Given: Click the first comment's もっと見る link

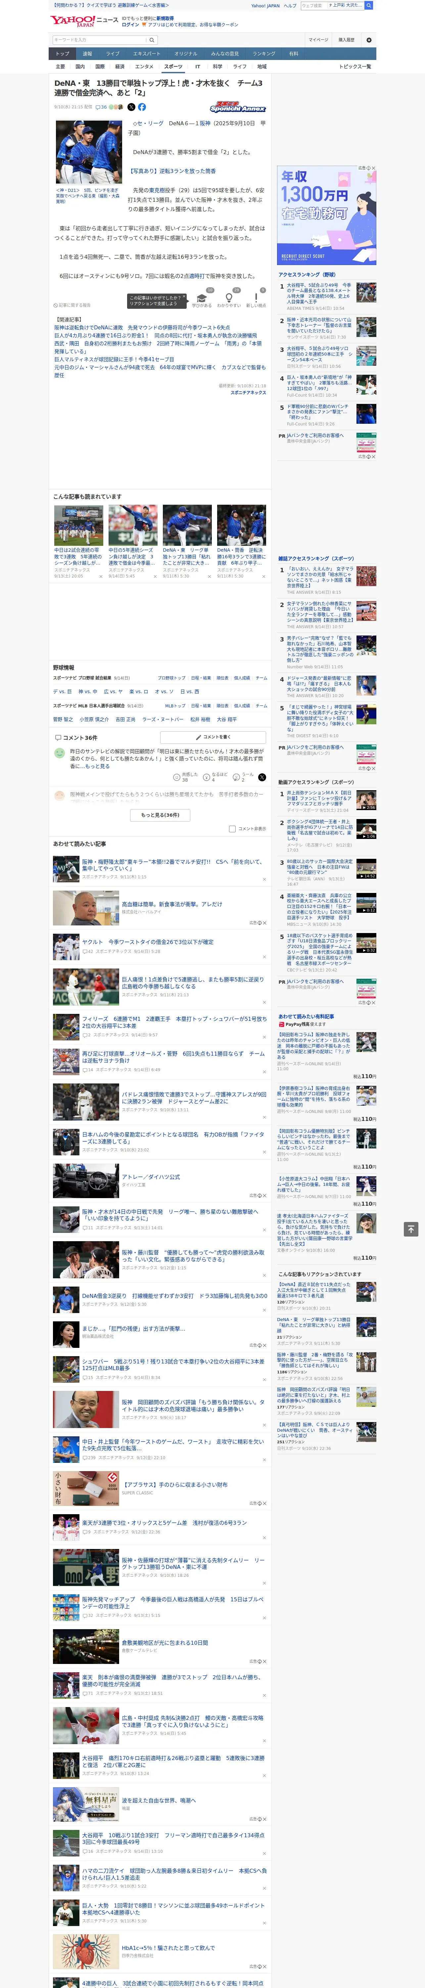Looking at the screenshot, I should coord(98,766).
